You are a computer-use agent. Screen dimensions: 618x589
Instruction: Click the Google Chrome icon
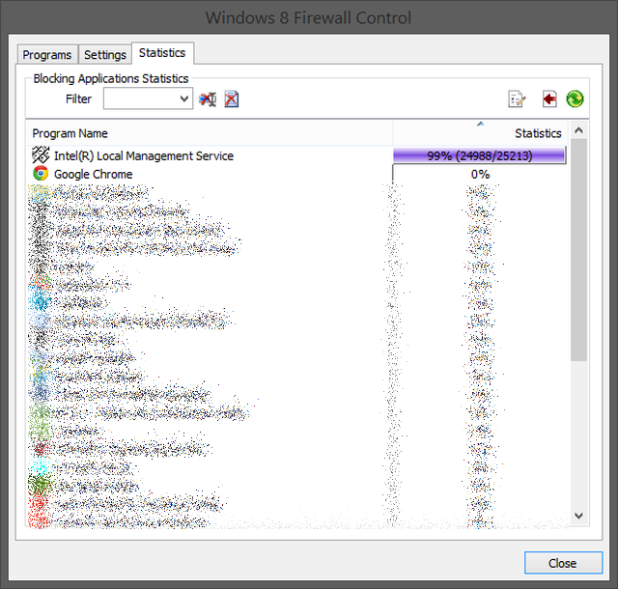41,174
